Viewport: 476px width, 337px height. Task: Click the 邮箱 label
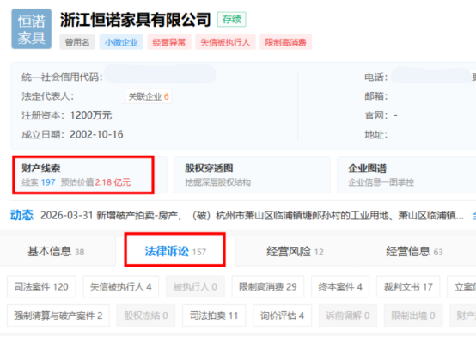tap(375, 96)
